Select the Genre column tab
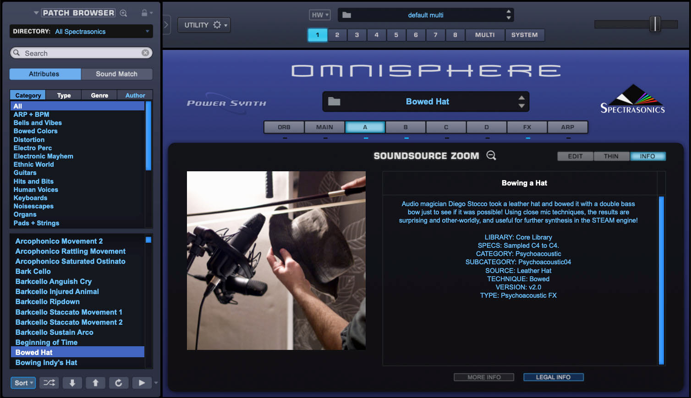Screen dimensions: 691x398 [x=99, y=95]
